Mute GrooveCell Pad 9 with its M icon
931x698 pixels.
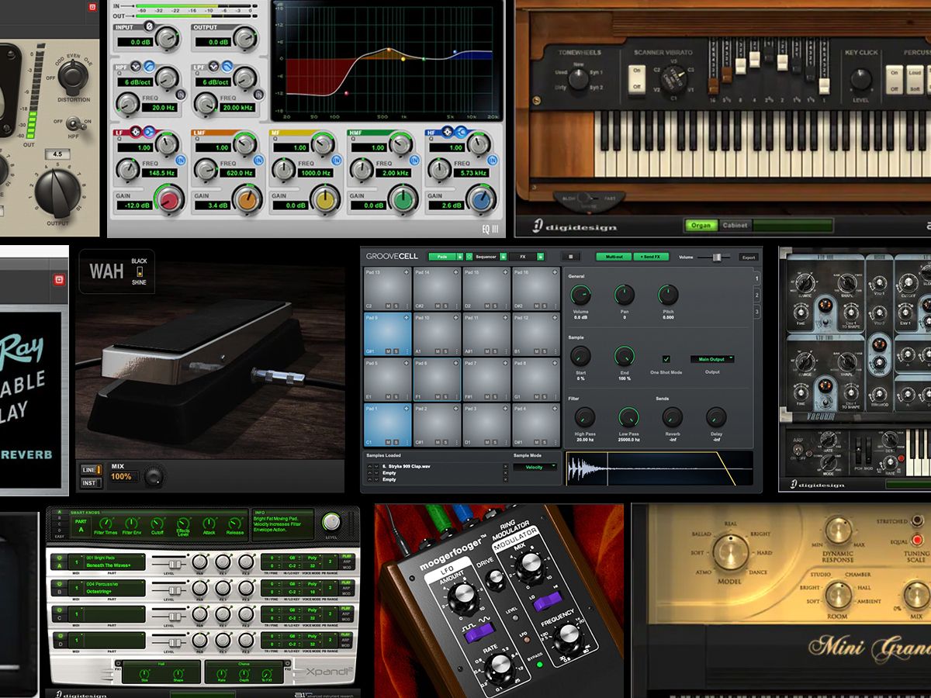click(388, 351)
